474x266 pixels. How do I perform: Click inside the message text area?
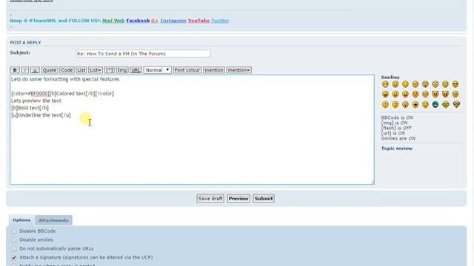(x=192, y=130)
